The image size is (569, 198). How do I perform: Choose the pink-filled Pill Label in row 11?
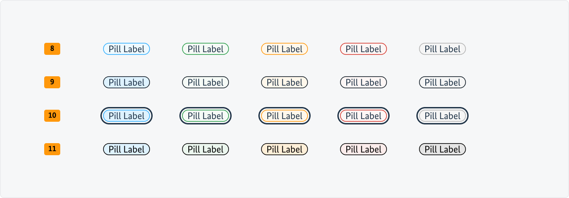click(x=363, y=149)
